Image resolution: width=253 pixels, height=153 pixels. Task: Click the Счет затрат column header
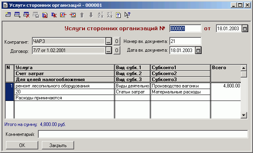pos(64,74)
